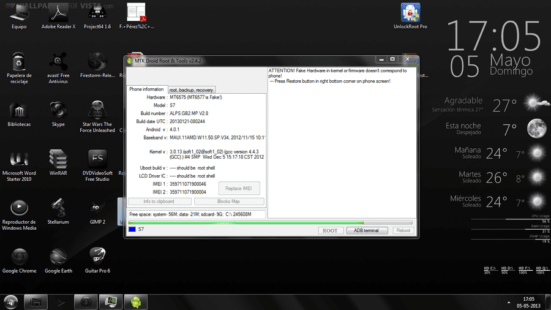Click the monitor app taskbar icon
The width and height of the screenshot is (551, 310).
pyautogui.click(x=111, y=302)
